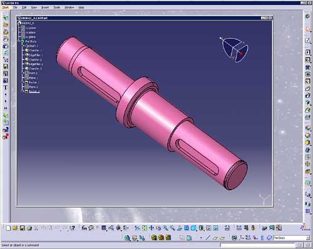Expand the Pocket.1 tree node

click(x=23, y=82)
